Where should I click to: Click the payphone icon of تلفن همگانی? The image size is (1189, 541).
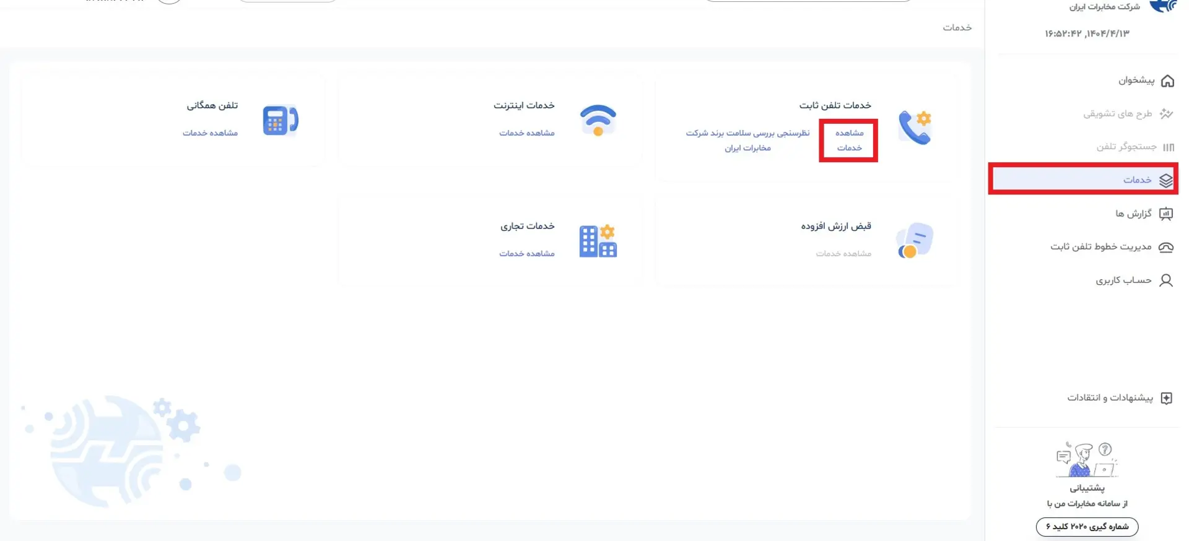click(x=281, y=120)
